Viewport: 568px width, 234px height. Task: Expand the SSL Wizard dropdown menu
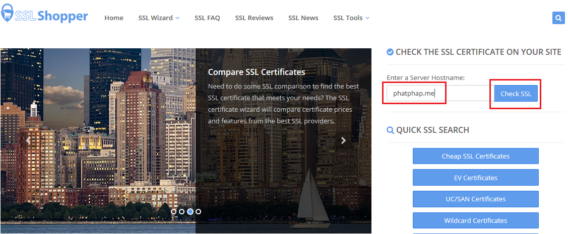coord(159,18)
